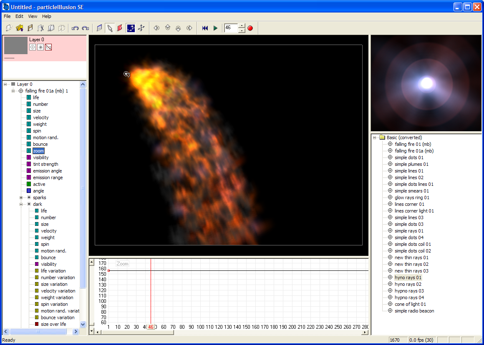This screenshot has height=345, width=484.
Task: Open the Edit menu
Action: click(19, 16)
